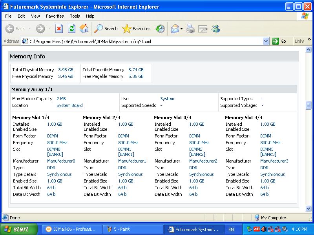Open the Back button history dropdown
Screen dimensions: 314x235
point(29,29)
